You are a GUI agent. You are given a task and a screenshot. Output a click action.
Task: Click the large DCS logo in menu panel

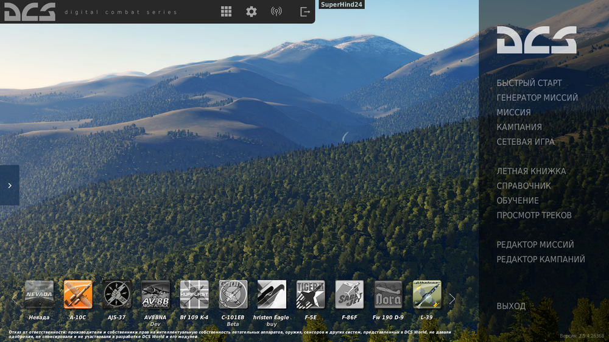537,40
